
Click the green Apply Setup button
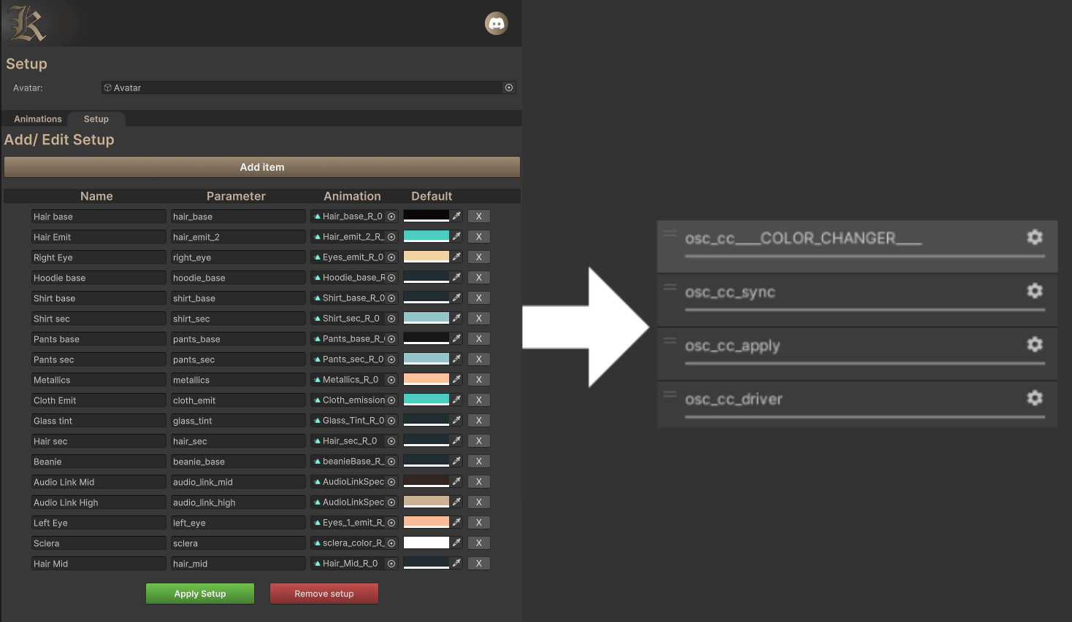click(200, 594)
